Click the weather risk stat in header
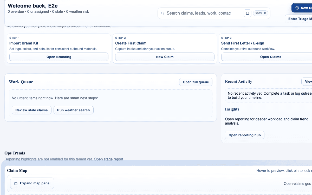 tap(78, 11)
